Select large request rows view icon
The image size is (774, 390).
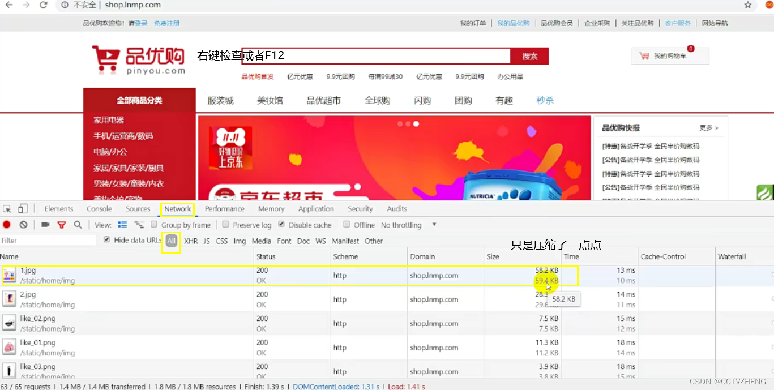(122, 225)
